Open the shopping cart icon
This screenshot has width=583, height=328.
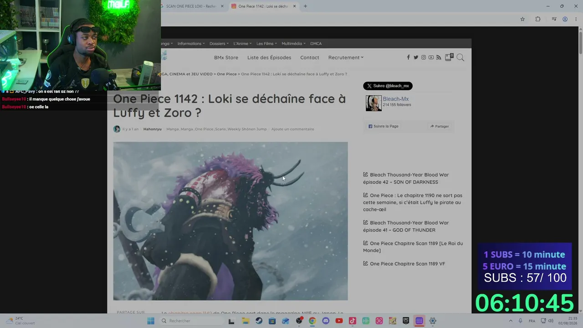pos(449,57)
